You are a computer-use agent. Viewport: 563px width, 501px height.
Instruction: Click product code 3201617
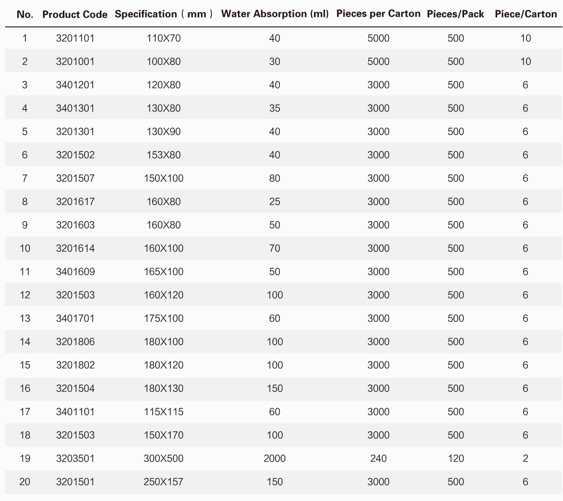(75, 202)
